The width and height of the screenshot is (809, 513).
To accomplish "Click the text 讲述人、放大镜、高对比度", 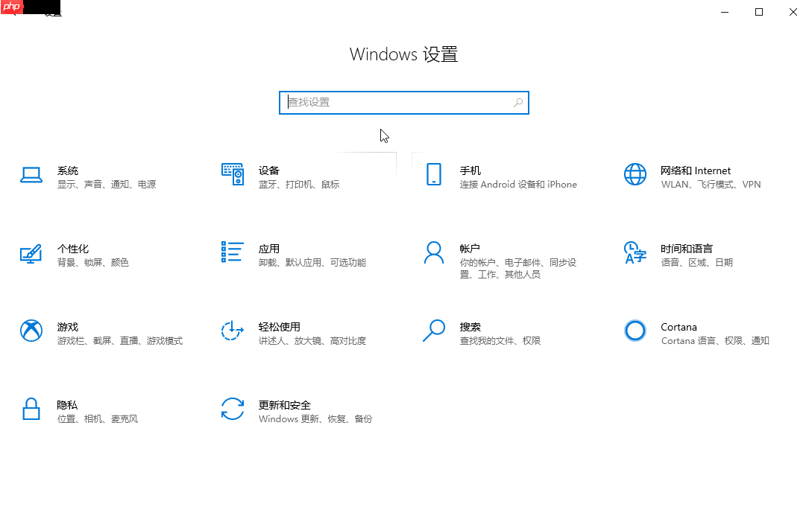I will click(x=312, y=341).
